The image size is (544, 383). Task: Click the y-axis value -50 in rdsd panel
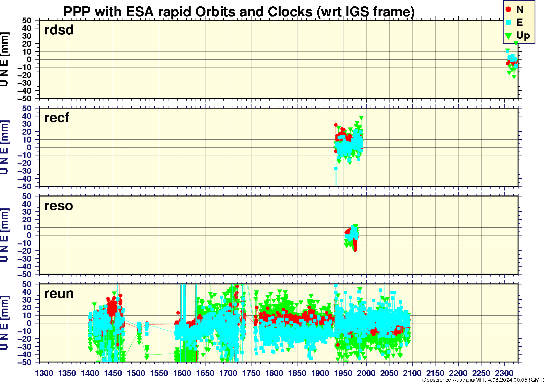(x=24, y=99)
